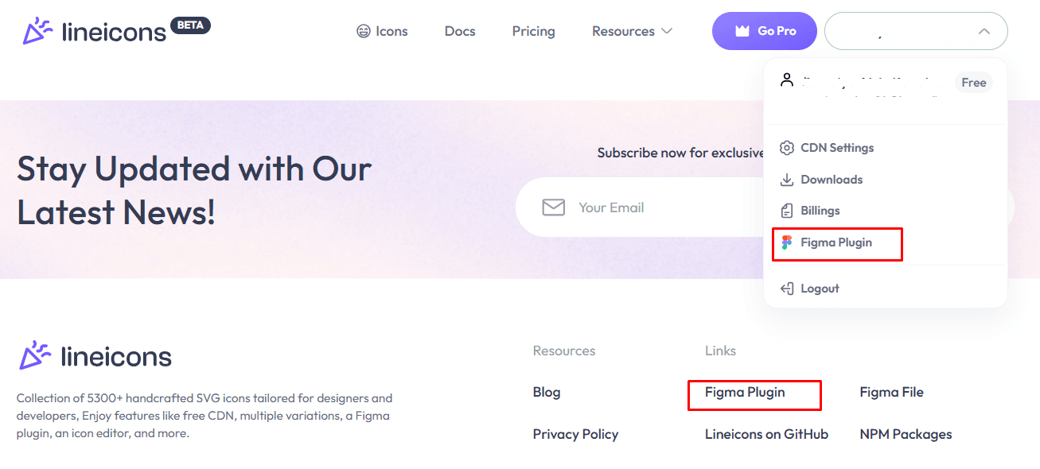
Task: Click the user profile icon in dropdown
Action: point(787,79)
